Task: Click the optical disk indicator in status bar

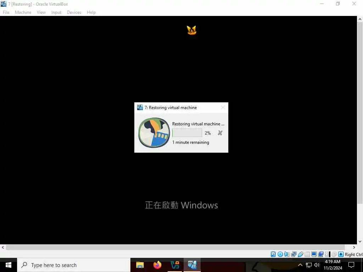Action: pyautogui.click(x=280, y=254)
